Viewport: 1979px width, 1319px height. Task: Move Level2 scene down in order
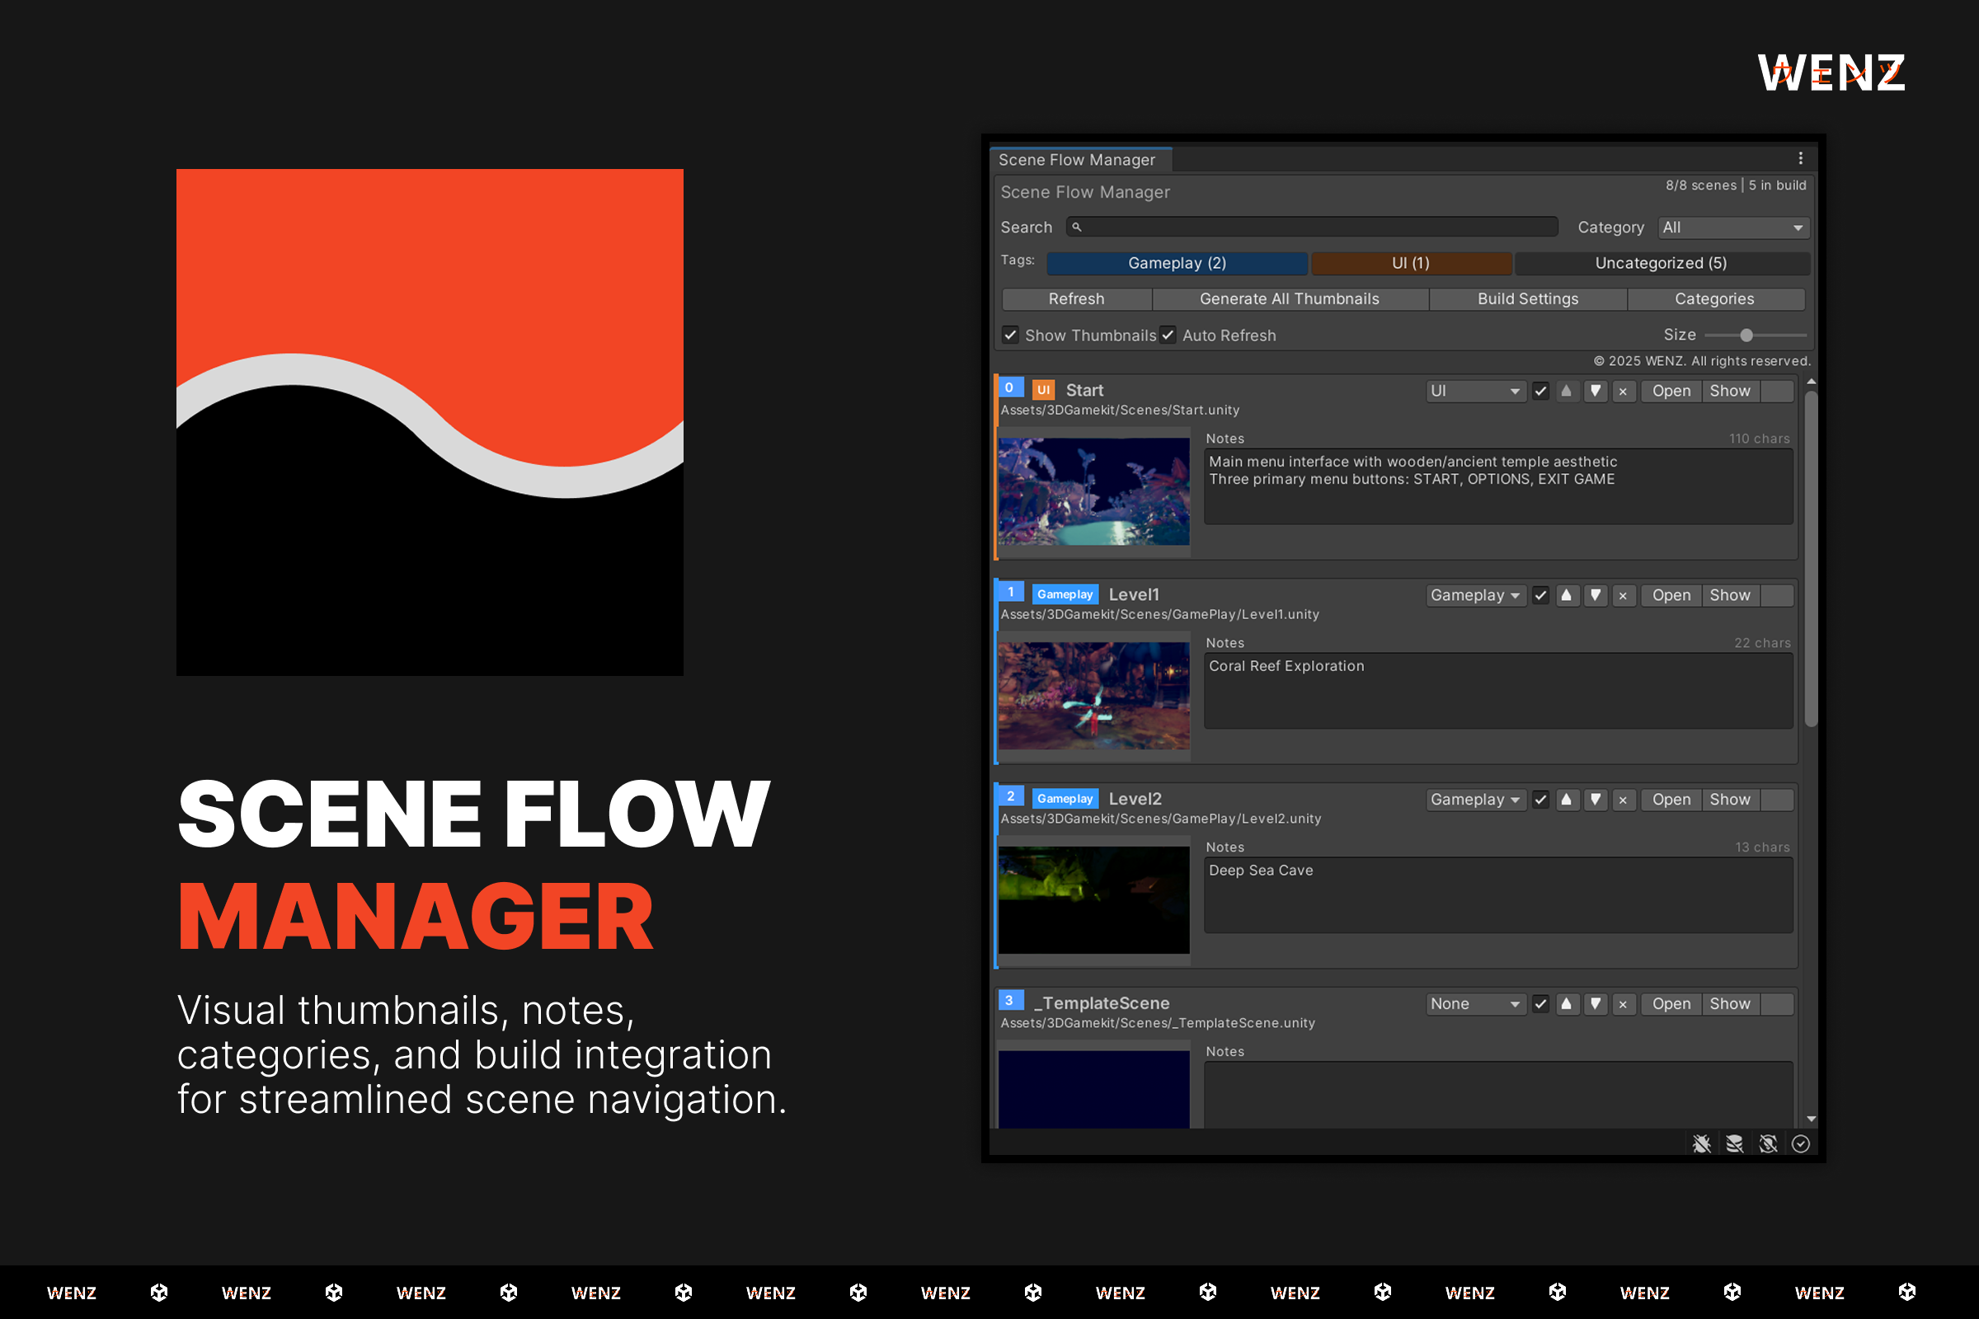[x=1596, y=800]
